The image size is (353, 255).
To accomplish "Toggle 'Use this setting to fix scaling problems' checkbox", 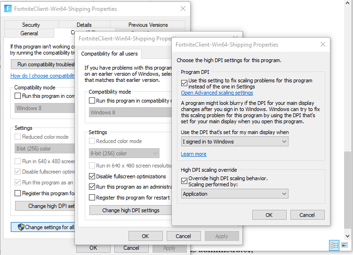I will click(184, 83).
